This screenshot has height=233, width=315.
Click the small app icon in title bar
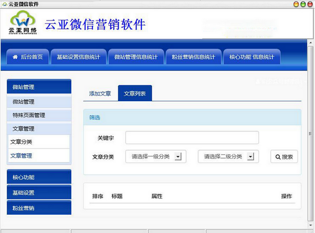click(4, 4)
